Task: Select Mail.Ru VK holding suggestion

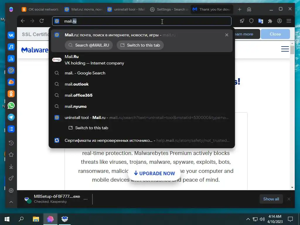Action: coord(142,60)
